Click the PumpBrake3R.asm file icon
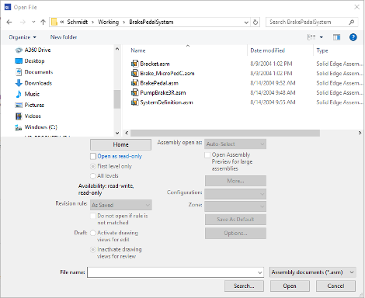 pos(134,92)
